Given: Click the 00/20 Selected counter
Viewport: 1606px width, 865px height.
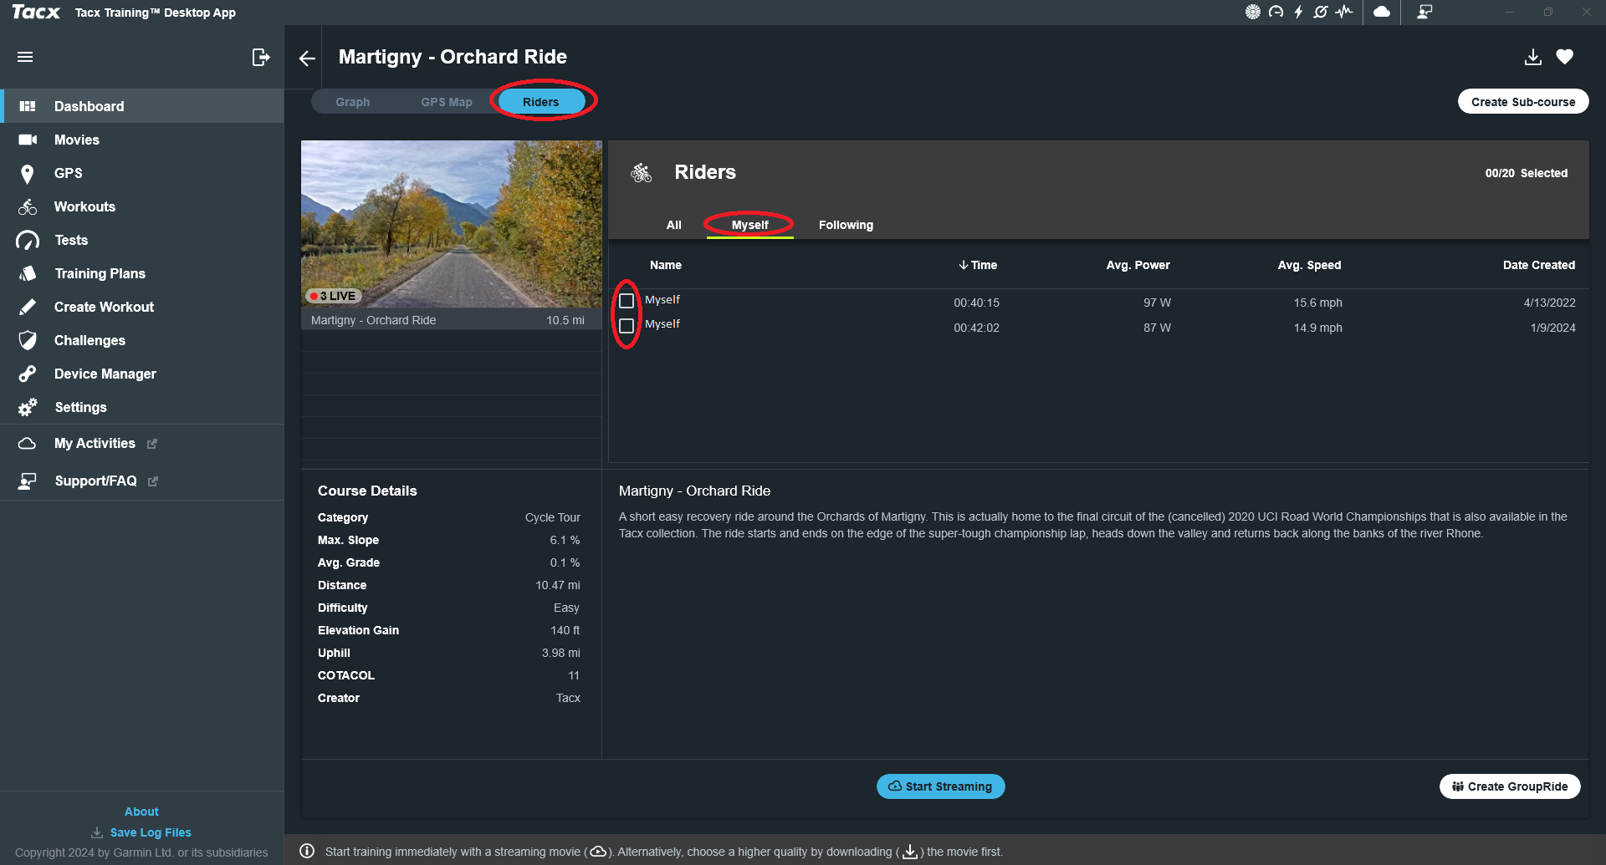Looking at the screenshot, I should click(1527, 173).
